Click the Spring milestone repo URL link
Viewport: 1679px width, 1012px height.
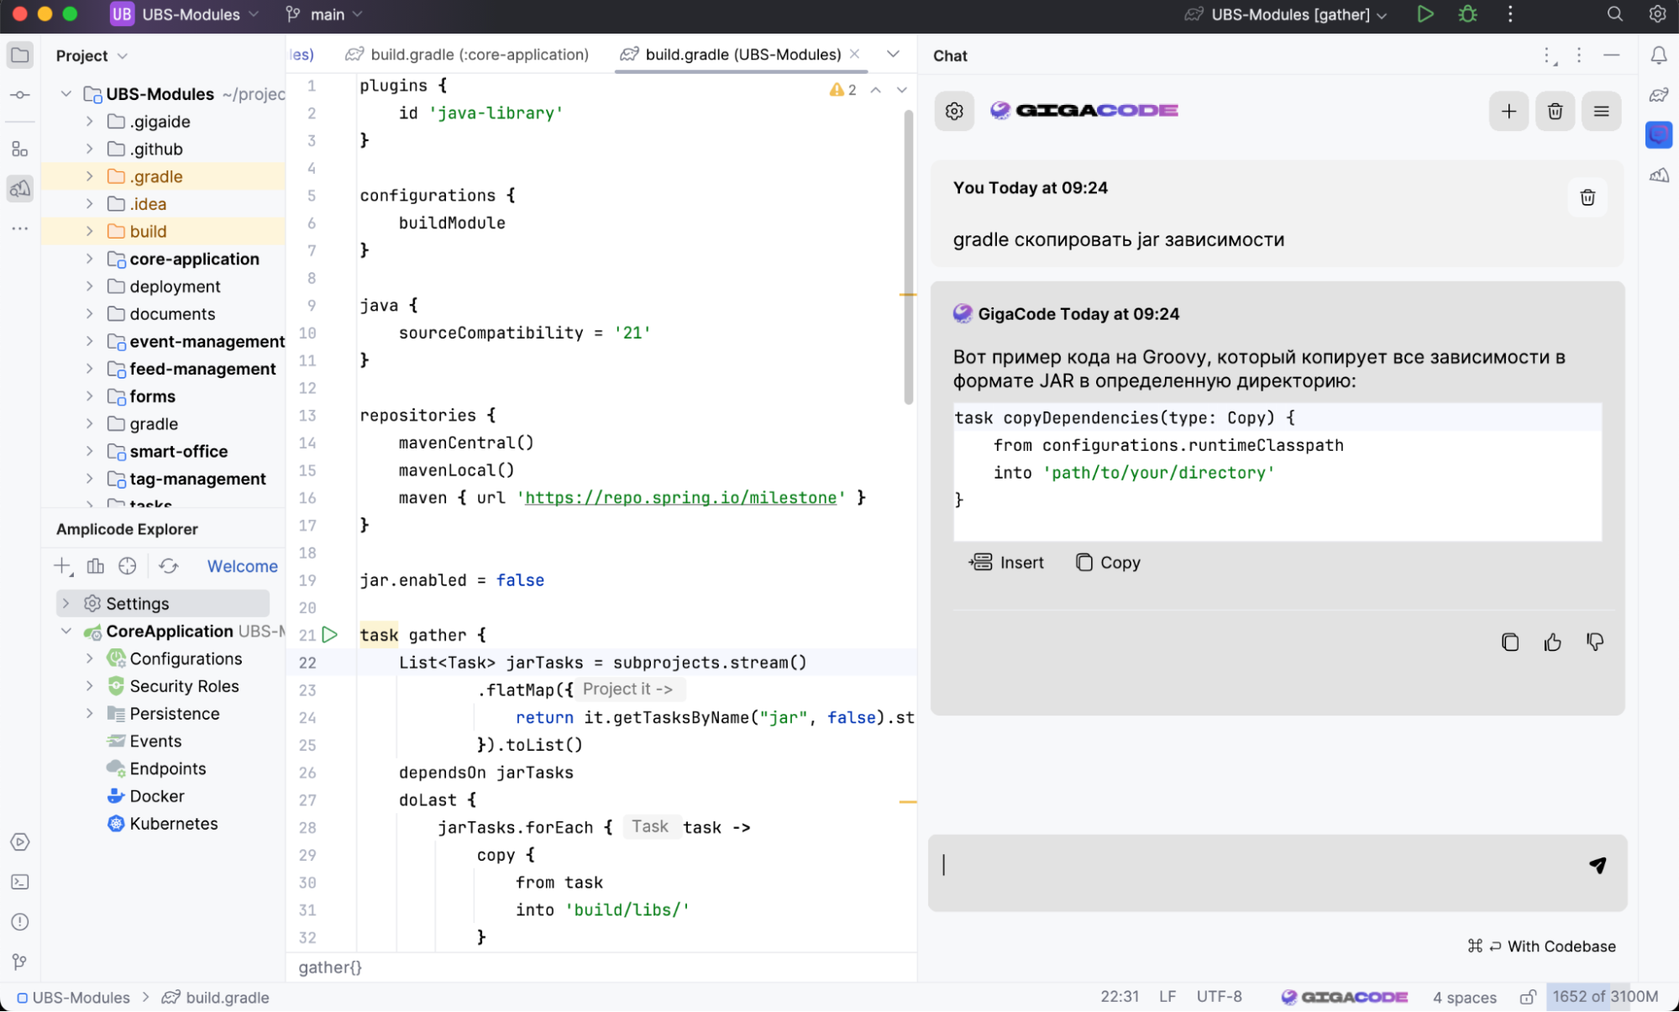click(x=680, y=498)
